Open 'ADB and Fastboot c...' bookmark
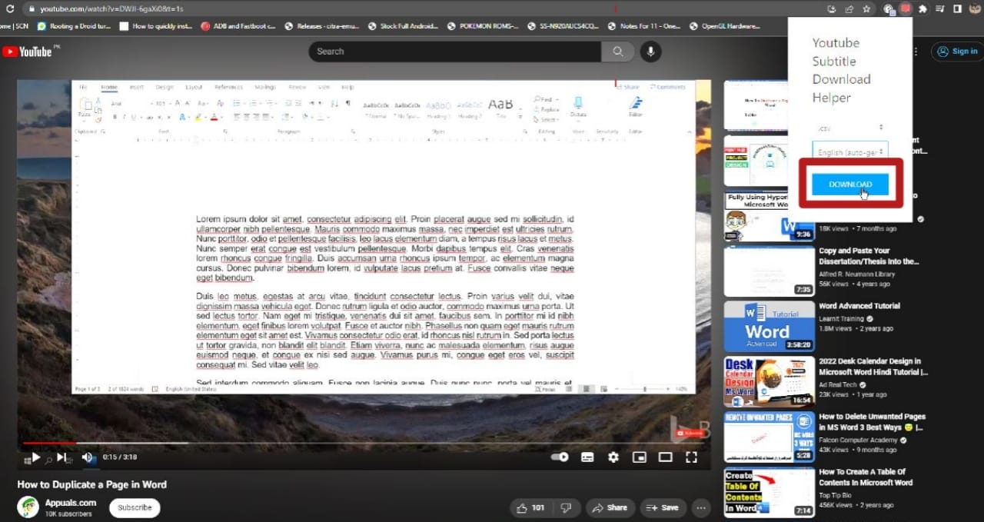 pyautogui.click(x=239, y=26)
